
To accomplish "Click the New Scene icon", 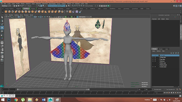I will pos(14,6).
